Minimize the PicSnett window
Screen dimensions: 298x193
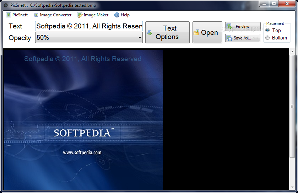[264, 4]
